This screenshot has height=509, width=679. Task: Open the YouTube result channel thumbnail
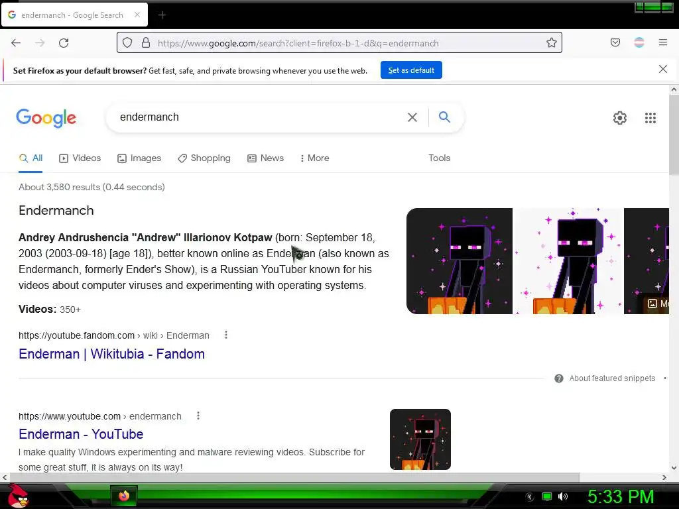pos(420,439)
